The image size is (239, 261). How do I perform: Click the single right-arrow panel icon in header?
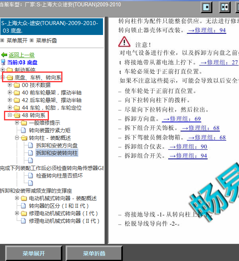pyautogui.click(x=207, y=7)
